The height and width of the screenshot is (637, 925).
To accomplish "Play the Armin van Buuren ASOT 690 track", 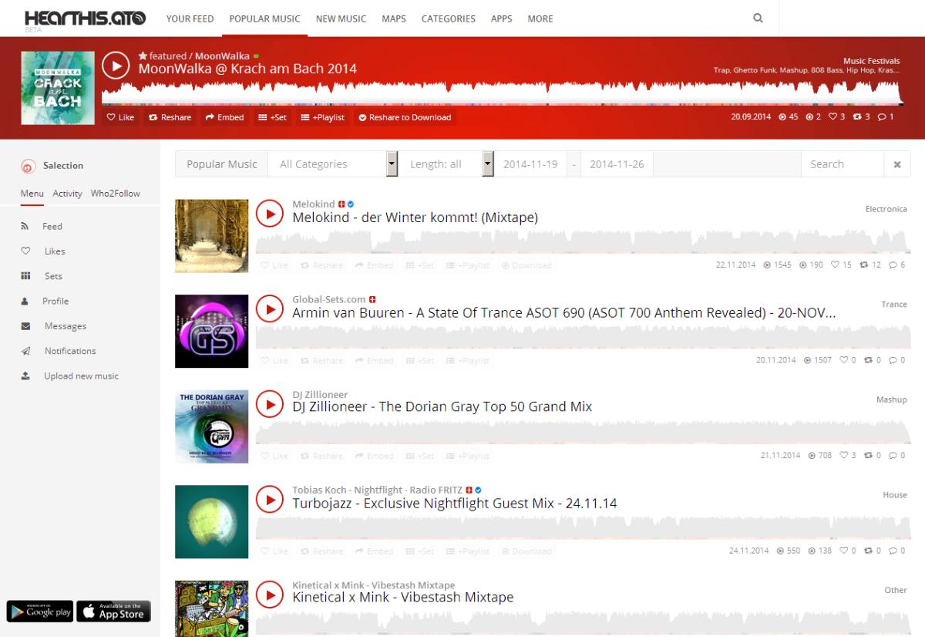I will click(269, 308).
